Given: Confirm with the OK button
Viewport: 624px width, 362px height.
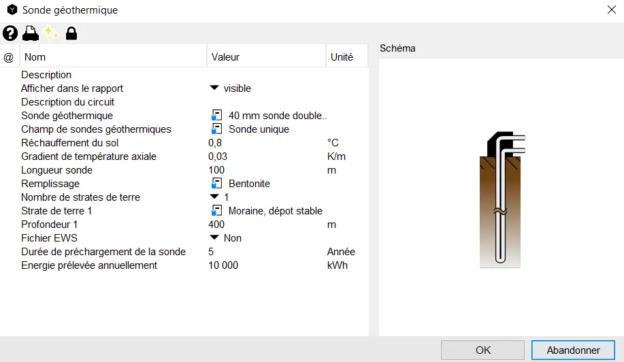Looking at the screenshot, I should coord(482,350).
